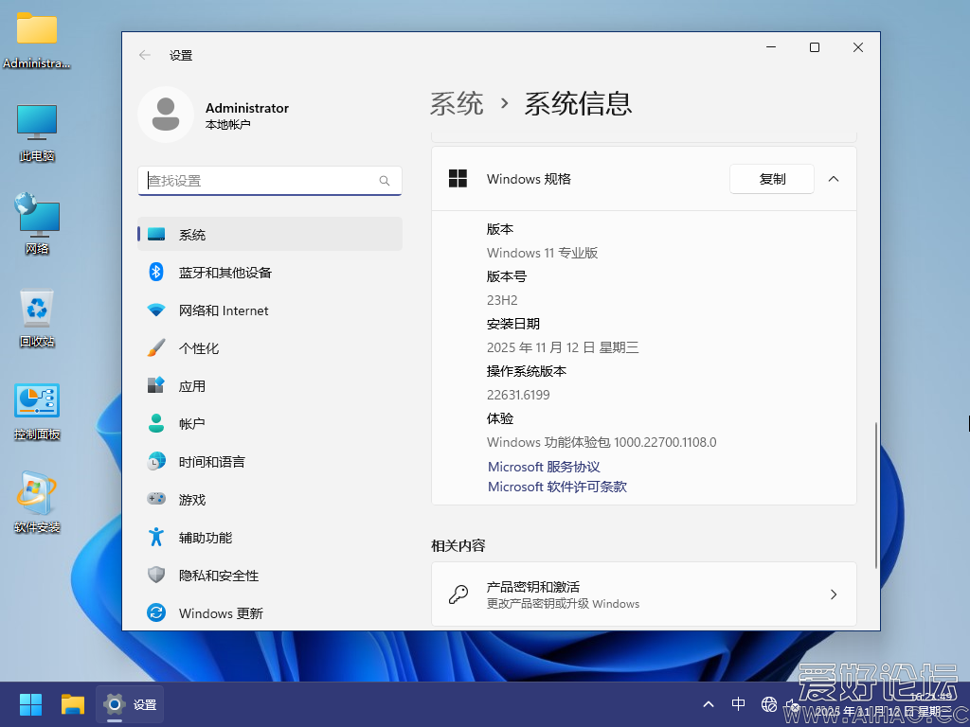Open 隐私和安全性 settings page

pos(270,575)
